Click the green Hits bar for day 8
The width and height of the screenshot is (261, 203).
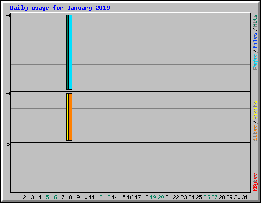click(x=67, y=52)
